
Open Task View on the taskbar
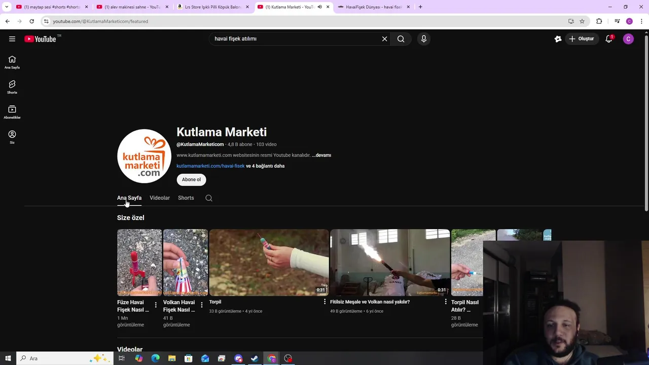pos(122,358)
